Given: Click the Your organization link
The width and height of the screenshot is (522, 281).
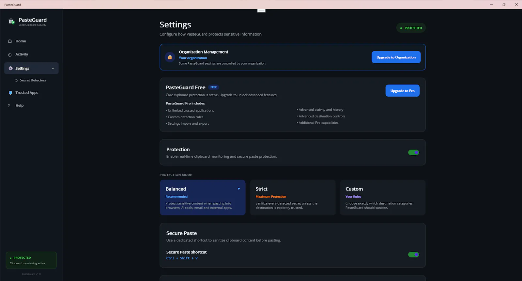Looking at the screenshot, I should pos(193,58).
